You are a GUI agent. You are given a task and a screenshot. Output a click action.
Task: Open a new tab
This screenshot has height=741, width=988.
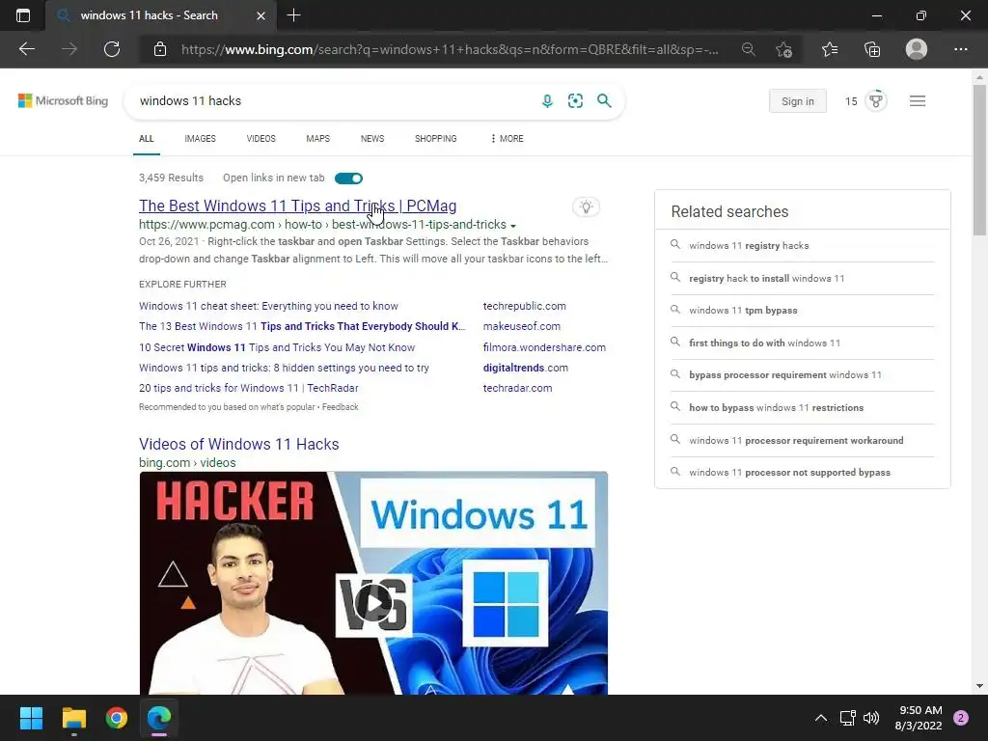coord(293,15)
